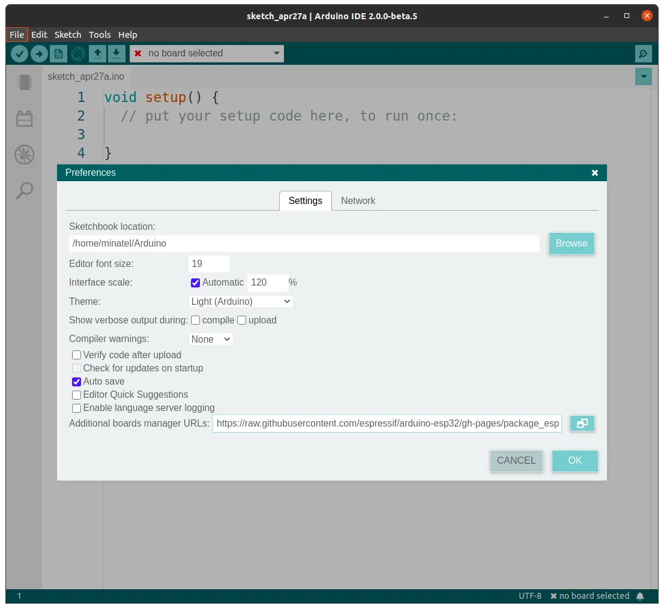Open the Debug sidebar icon

[25, 155]
